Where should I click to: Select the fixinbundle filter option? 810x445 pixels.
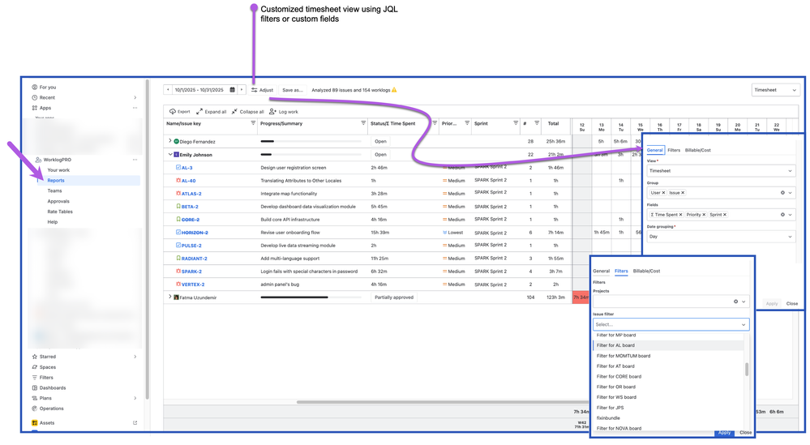click(x=668, y=418)
